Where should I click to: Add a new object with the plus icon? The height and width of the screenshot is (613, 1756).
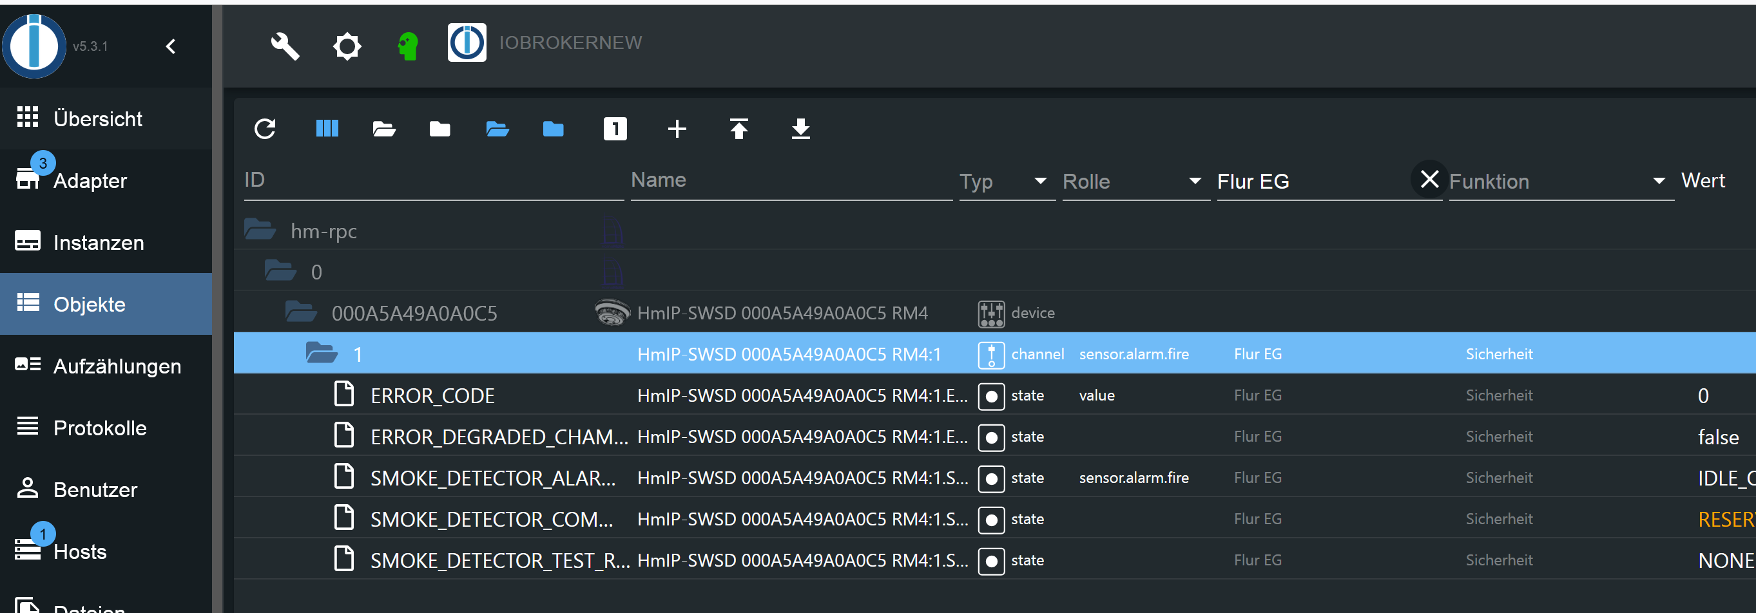click(677, 129)
